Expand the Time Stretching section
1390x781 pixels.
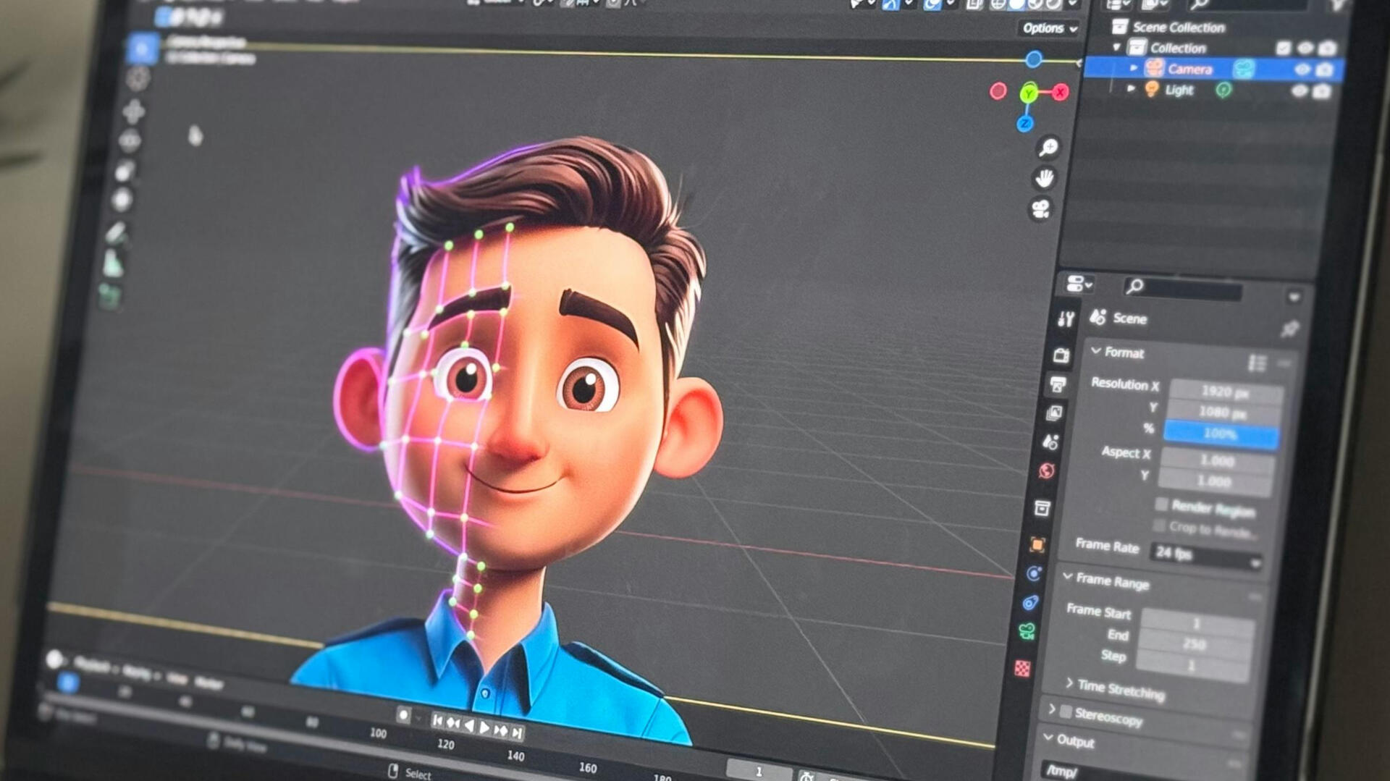point(1069,683)
